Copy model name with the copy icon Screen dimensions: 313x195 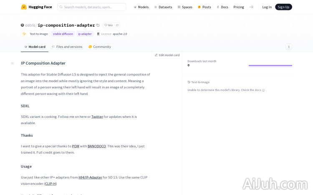tap(98, 25)
